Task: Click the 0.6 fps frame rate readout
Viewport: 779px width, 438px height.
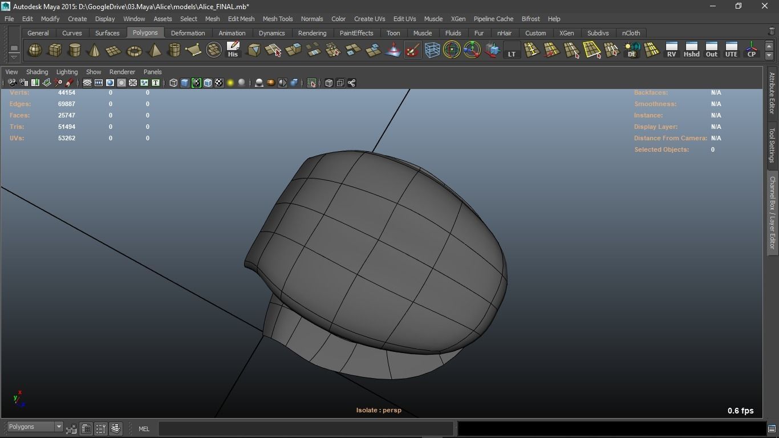Action: point(740,411)
